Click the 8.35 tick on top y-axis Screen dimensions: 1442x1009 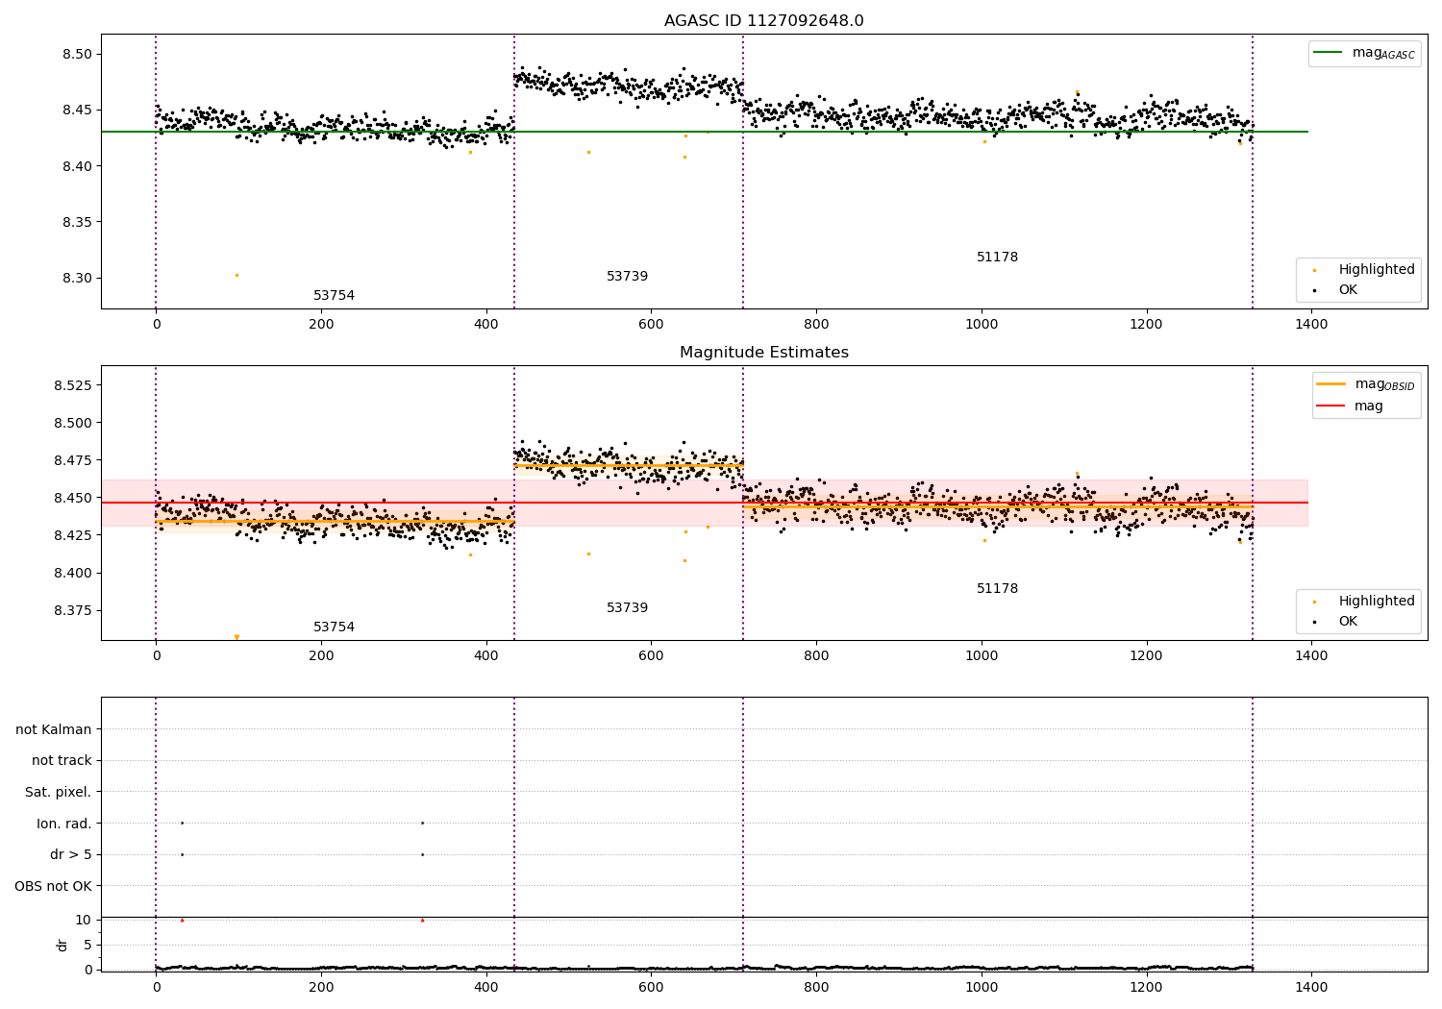[x=78, y=222]
